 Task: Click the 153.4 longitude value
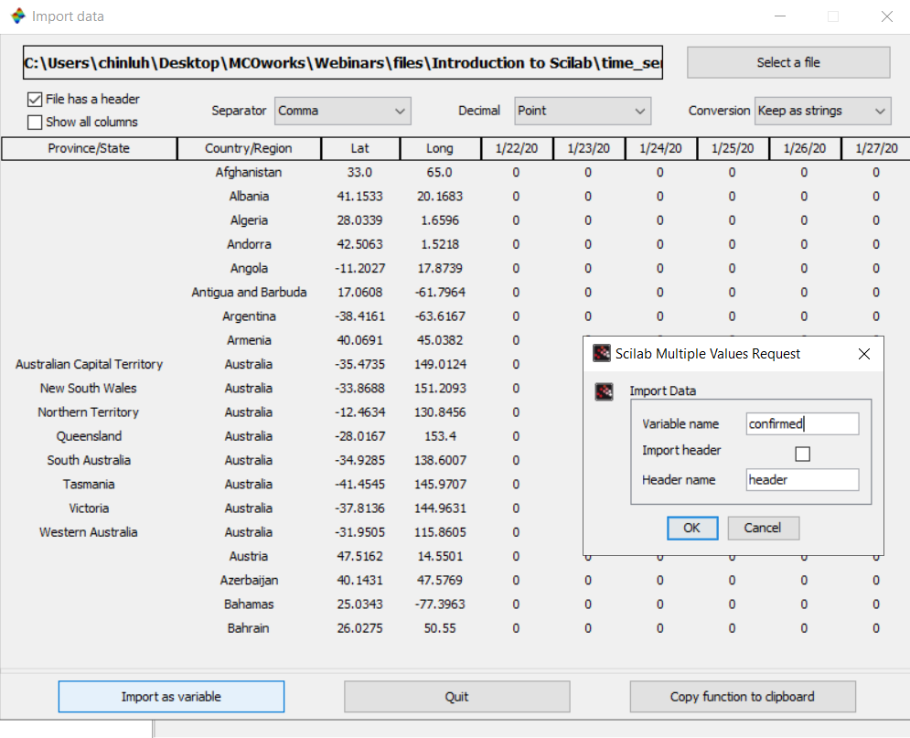[441, 436]
